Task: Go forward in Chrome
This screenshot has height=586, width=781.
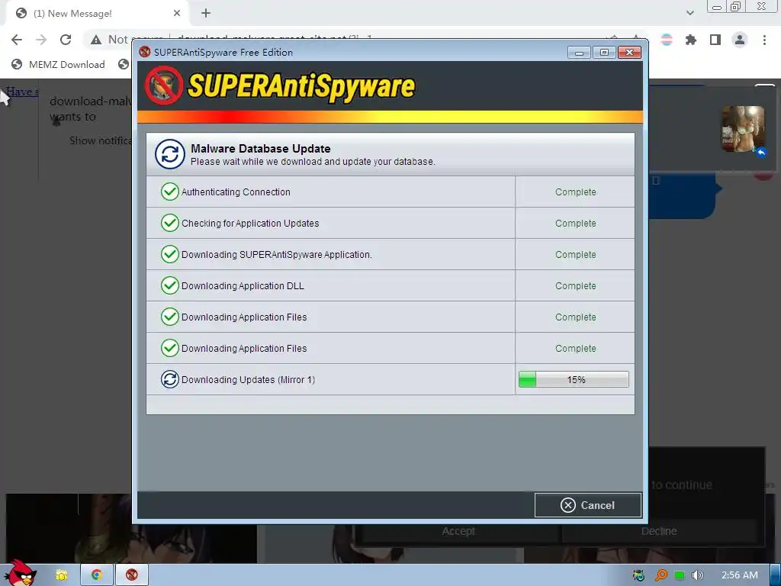Action: point(41,40)
